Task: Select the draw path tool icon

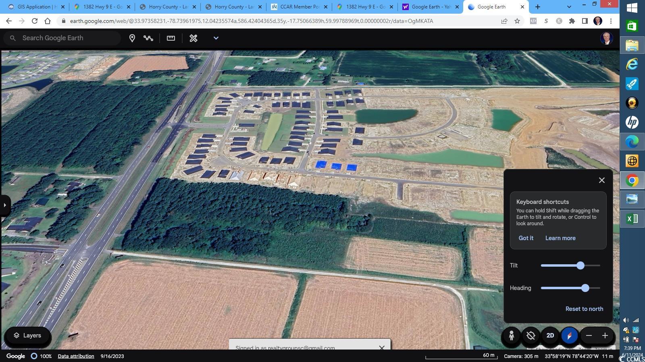Action: click(x=148, y=38)
